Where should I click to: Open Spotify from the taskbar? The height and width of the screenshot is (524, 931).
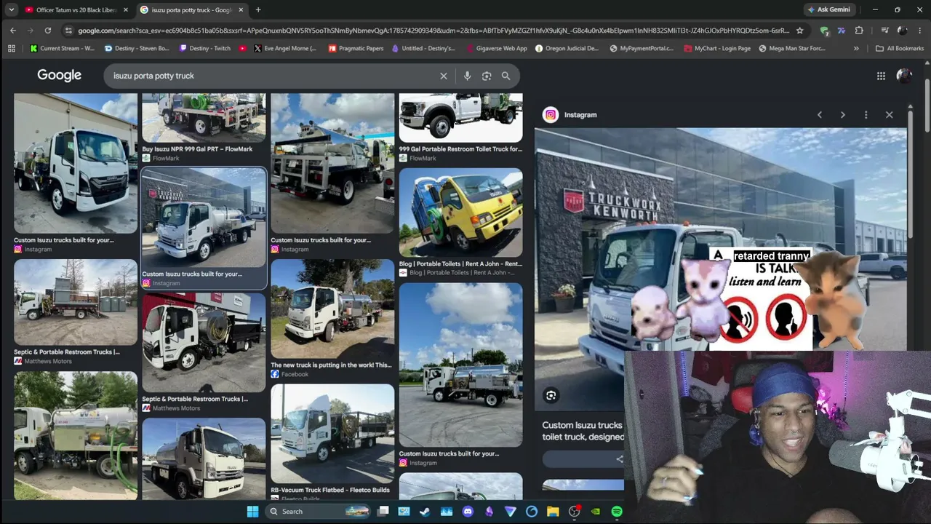coord(617,512)
